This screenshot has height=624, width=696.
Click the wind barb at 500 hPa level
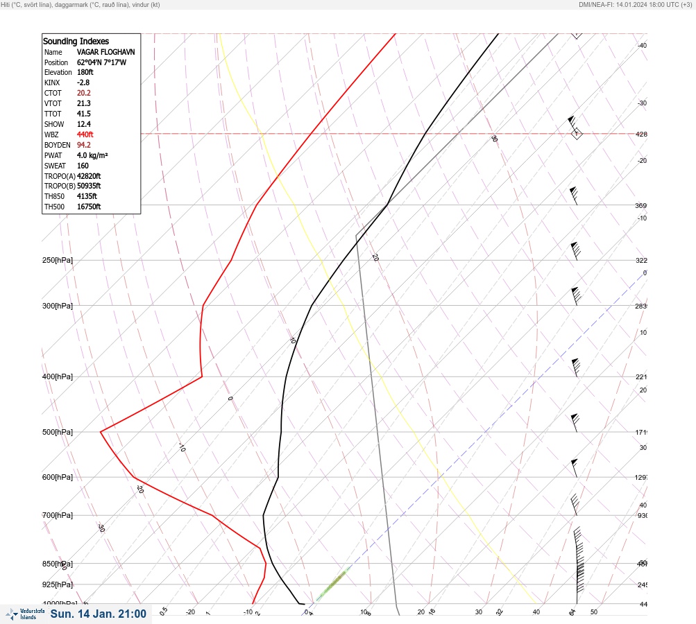click(x=575, y=423)
